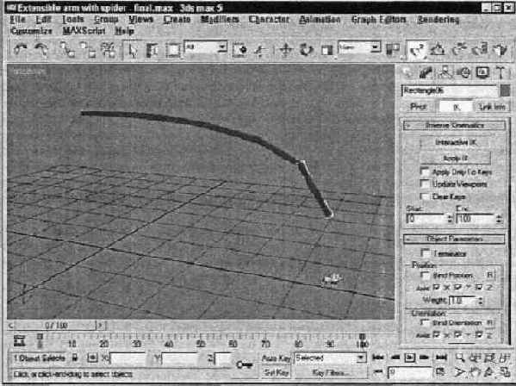Click the Start frame spinner arrows
Screen dimensions: 516x386
(x=451, y=219)
